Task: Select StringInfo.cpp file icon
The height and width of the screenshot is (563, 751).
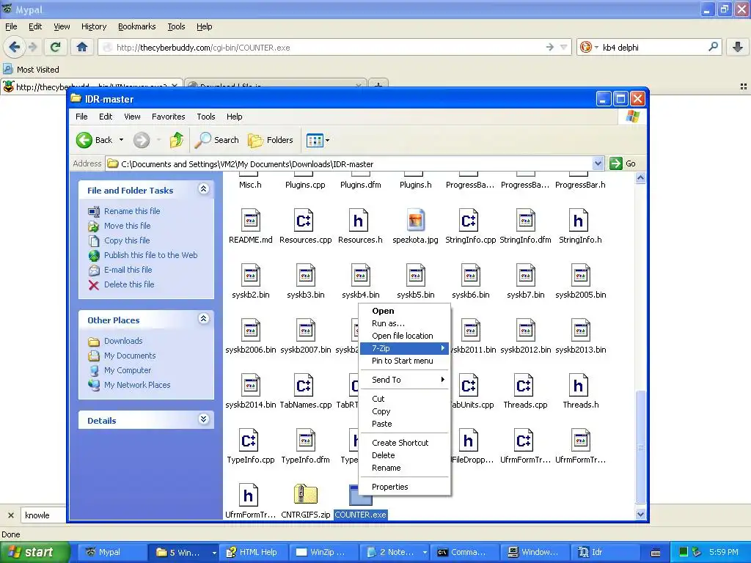Action: (x=469, y=220)
